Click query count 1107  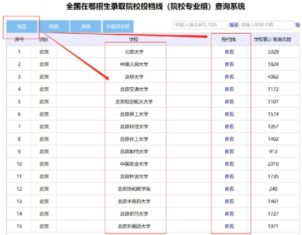[x=273, y=102]
